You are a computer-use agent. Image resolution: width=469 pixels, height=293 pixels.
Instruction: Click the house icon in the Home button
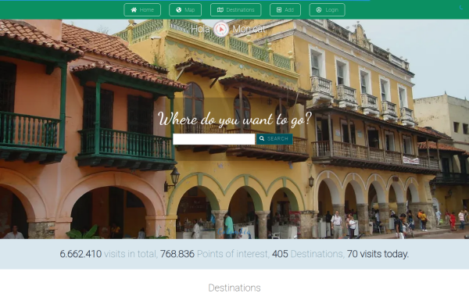[x=134, y=10]
